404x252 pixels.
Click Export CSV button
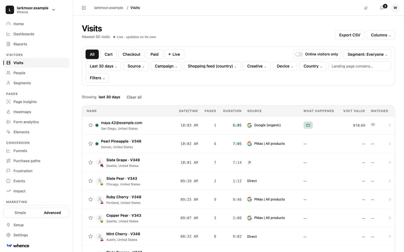[x=350, y=35]
